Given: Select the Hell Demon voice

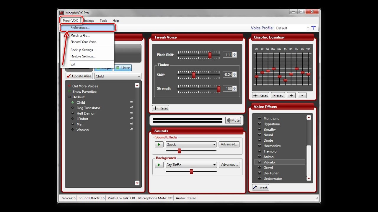Looking at the screenshot, I should pyautogui.click(x=86, y=113).
